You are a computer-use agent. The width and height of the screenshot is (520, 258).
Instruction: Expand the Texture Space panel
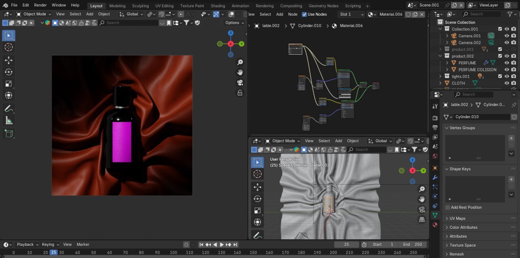pyautogui.click(x=462, y=245)
